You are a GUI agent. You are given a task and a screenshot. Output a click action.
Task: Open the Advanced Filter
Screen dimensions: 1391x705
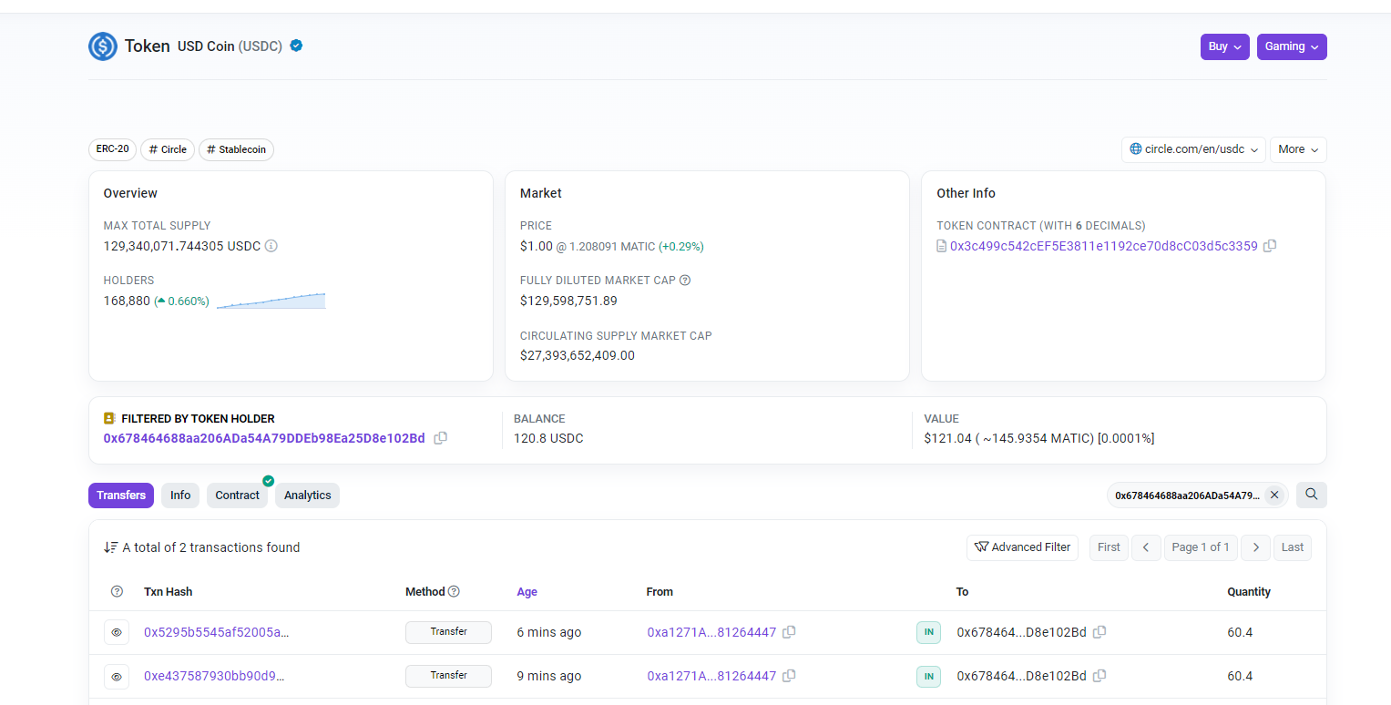[1022, 547]
